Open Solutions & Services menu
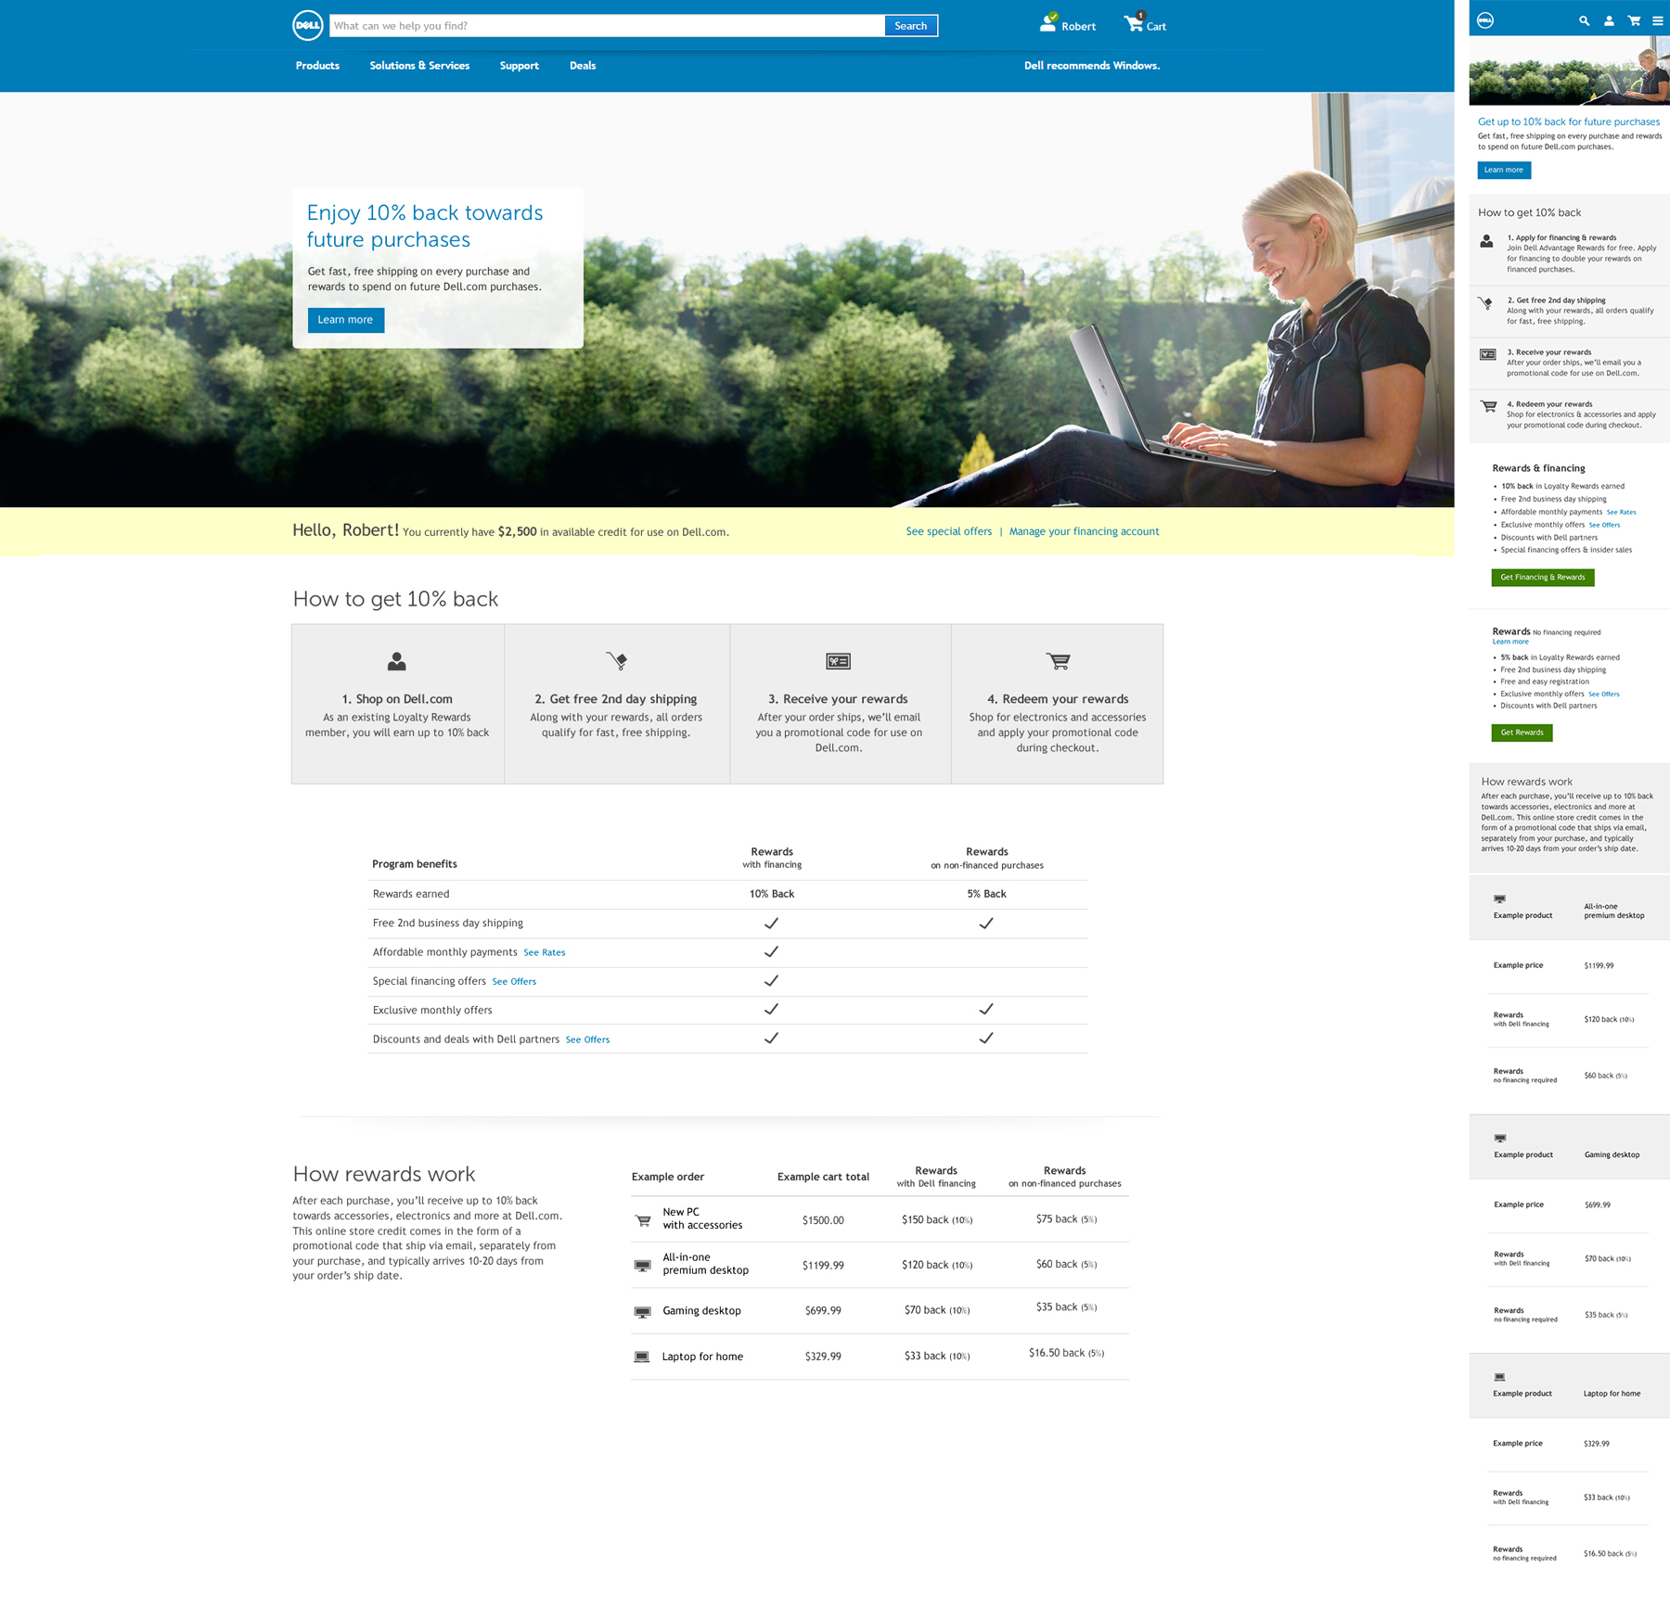The image size is (1670, 1606). [419, 66]
